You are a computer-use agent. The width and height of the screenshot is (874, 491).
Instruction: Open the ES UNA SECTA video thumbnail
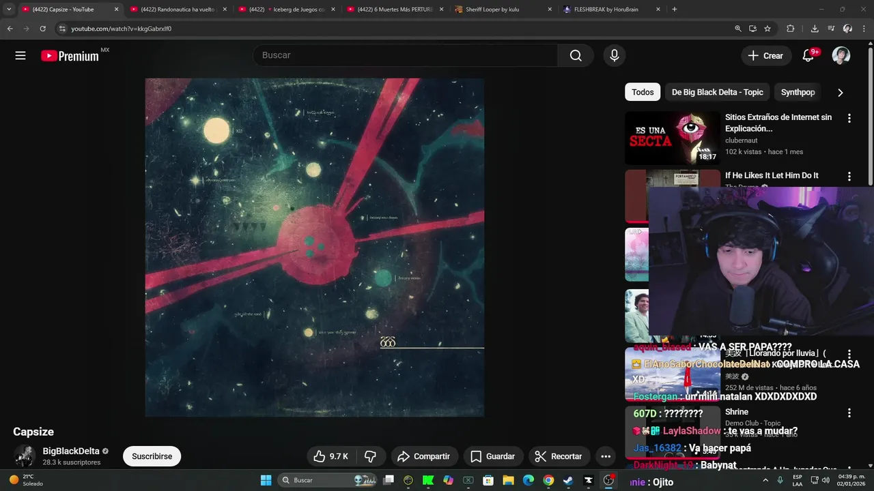673,138
